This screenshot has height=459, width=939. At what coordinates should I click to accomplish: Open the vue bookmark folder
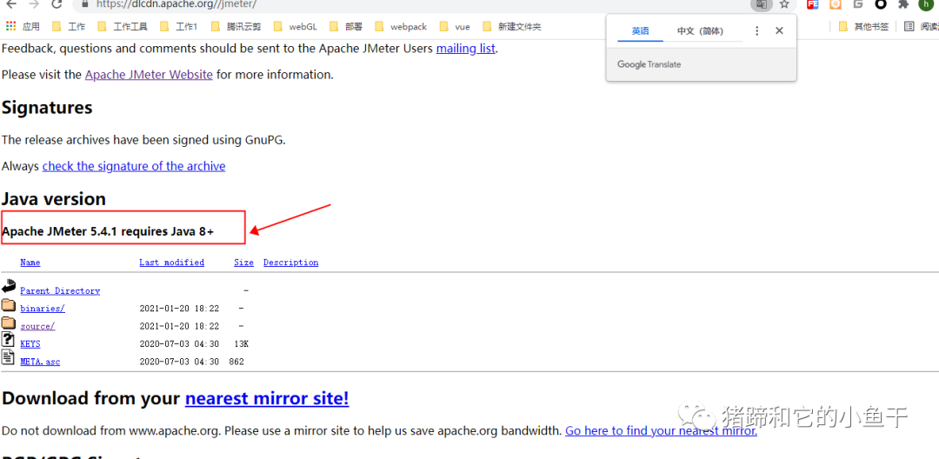pyautogui.click(x=455, y=26)
